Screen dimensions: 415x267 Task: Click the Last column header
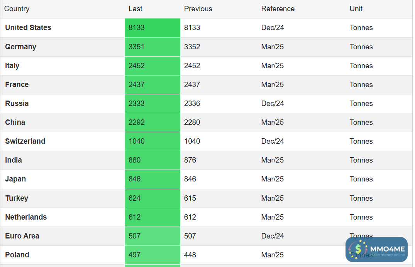click(x=136, y=9)
